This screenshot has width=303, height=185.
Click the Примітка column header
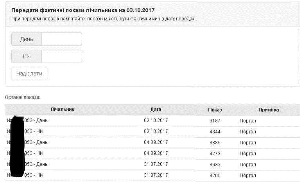coord(269,110)
